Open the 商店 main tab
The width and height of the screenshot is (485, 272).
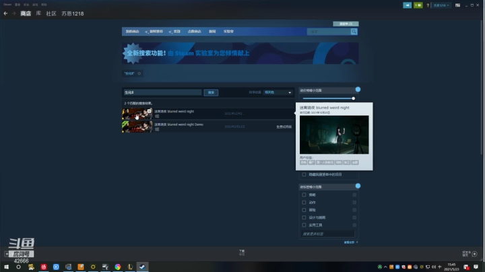(26, 13)
